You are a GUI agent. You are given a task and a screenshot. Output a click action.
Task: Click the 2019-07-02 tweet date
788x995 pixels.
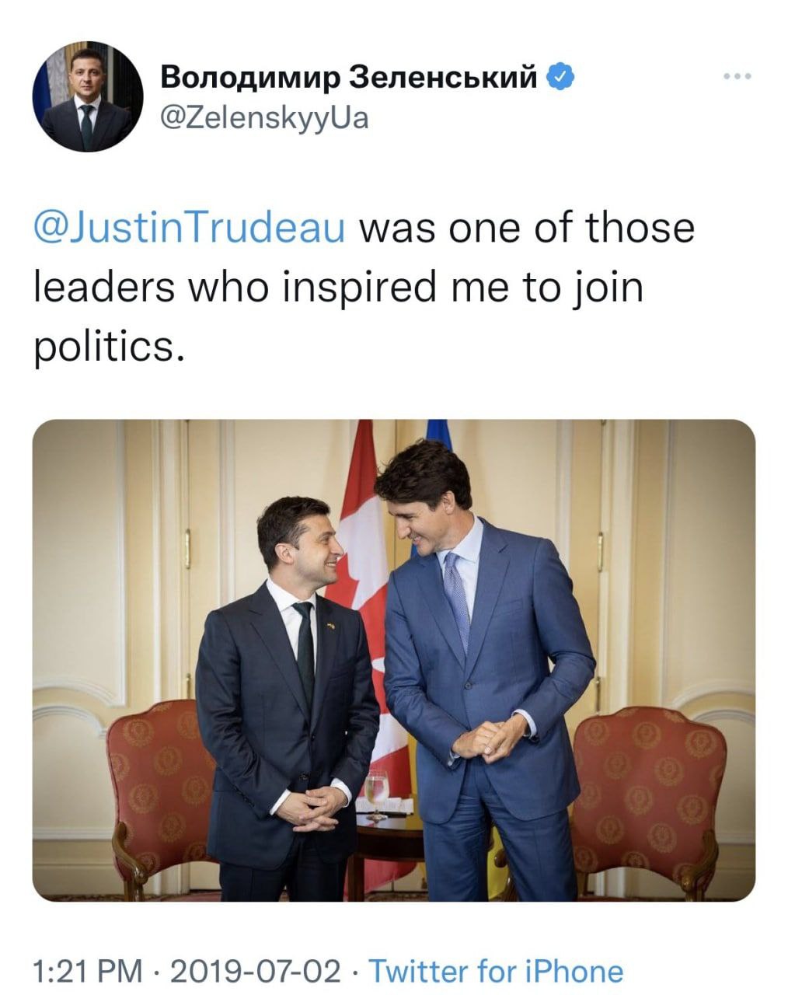pos(255,971)
